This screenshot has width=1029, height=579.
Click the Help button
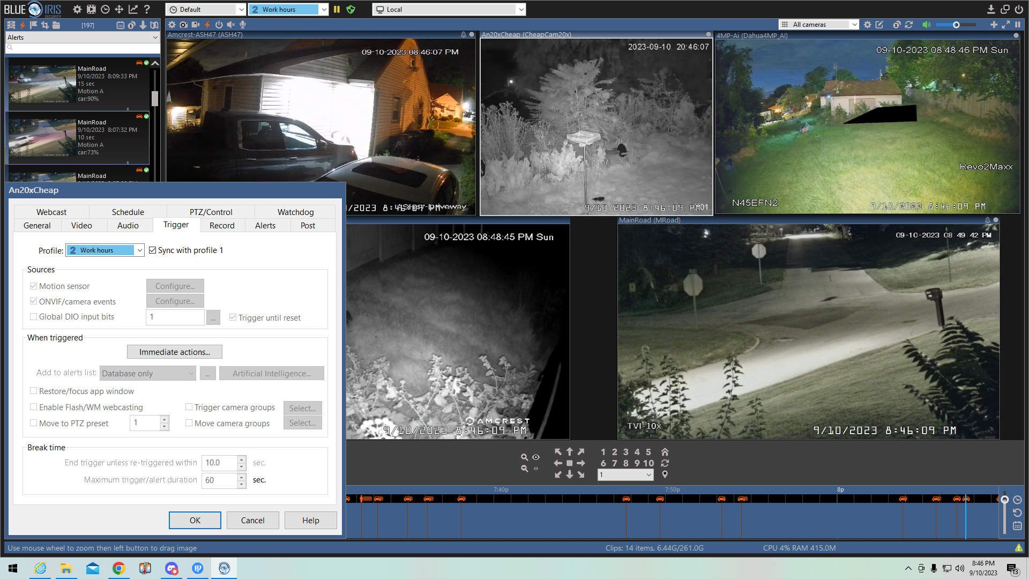[310, 520]
